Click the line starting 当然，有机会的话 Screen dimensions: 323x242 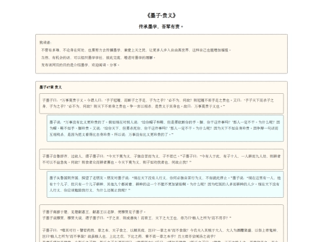98,57
